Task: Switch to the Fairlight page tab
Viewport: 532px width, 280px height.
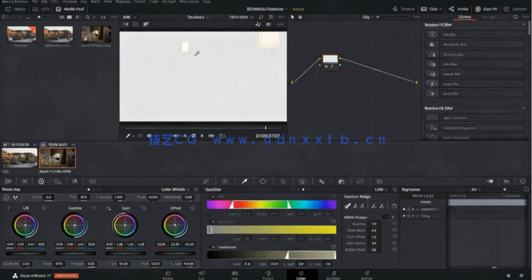Action: 333,275
